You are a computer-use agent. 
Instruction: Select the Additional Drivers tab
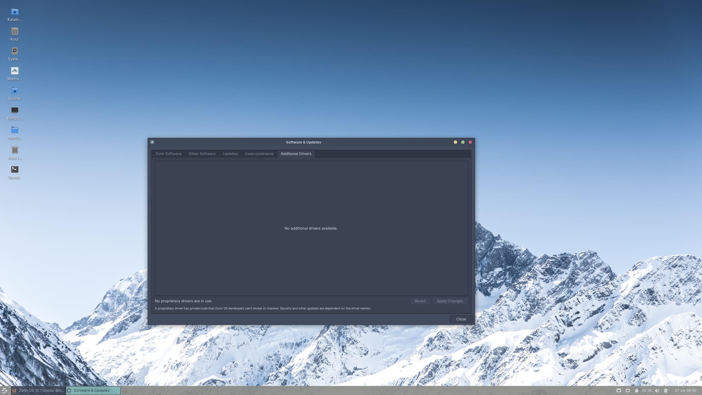point(296,154)
